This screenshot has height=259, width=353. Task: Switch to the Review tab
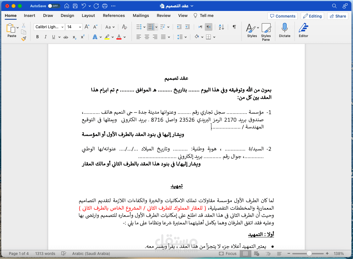point(163,15)
